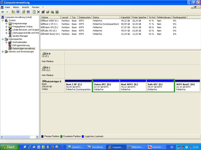The height and width of the screenshot is (150, 201).
Task: Click the Explore magnifier toolbar icon
Action: click(x=52, y=12)
